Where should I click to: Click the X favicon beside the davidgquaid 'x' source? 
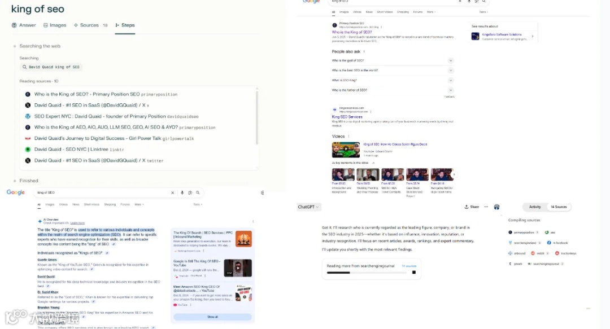click(28, 105)
